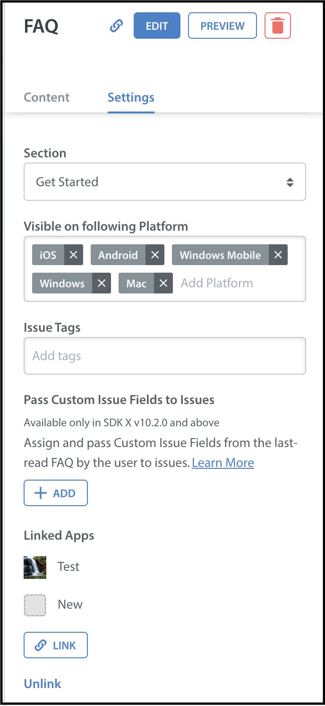Remove the Android platform tag

[x=155, y=255]
